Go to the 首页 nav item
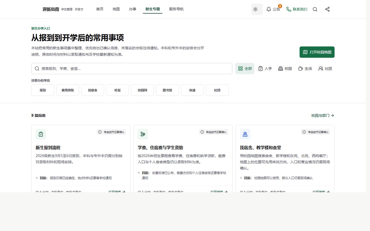This screenshot has width=370, height=231. (x=100, y=9)
